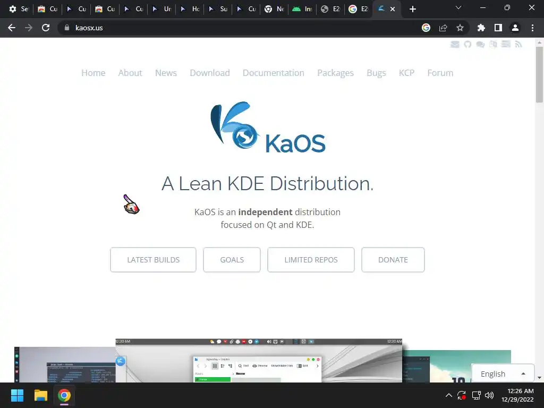Bookmark this page with the star icon
The height and width of the screenshot is (408, 544).
tap(460, 28)
